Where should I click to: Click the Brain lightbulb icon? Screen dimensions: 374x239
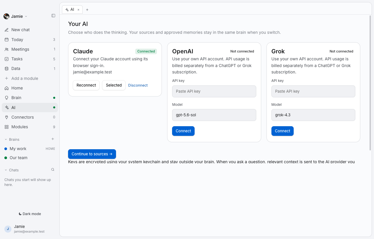tap(6, 98)
